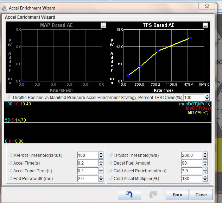Viewport: 222px width, 203px height.
Task: Click edit icon beside Throttle Position strategy
Action: pos(8,97)
